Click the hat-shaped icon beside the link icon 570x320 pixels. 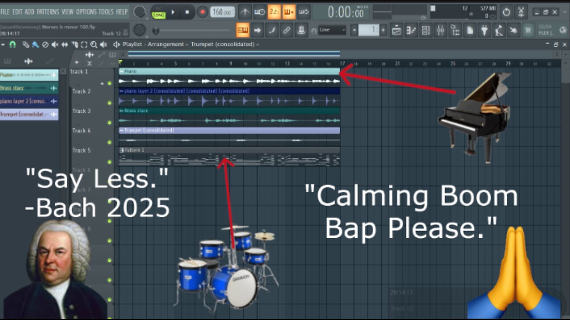point(301,30)
